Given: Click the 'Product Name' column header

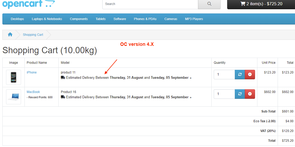Looking at the screenshot, I should (37, 63).
